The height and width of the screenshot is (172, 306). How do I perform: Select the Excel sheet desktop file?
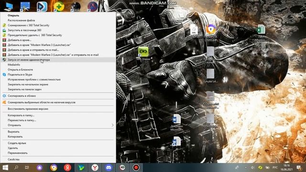coord(261,33)
